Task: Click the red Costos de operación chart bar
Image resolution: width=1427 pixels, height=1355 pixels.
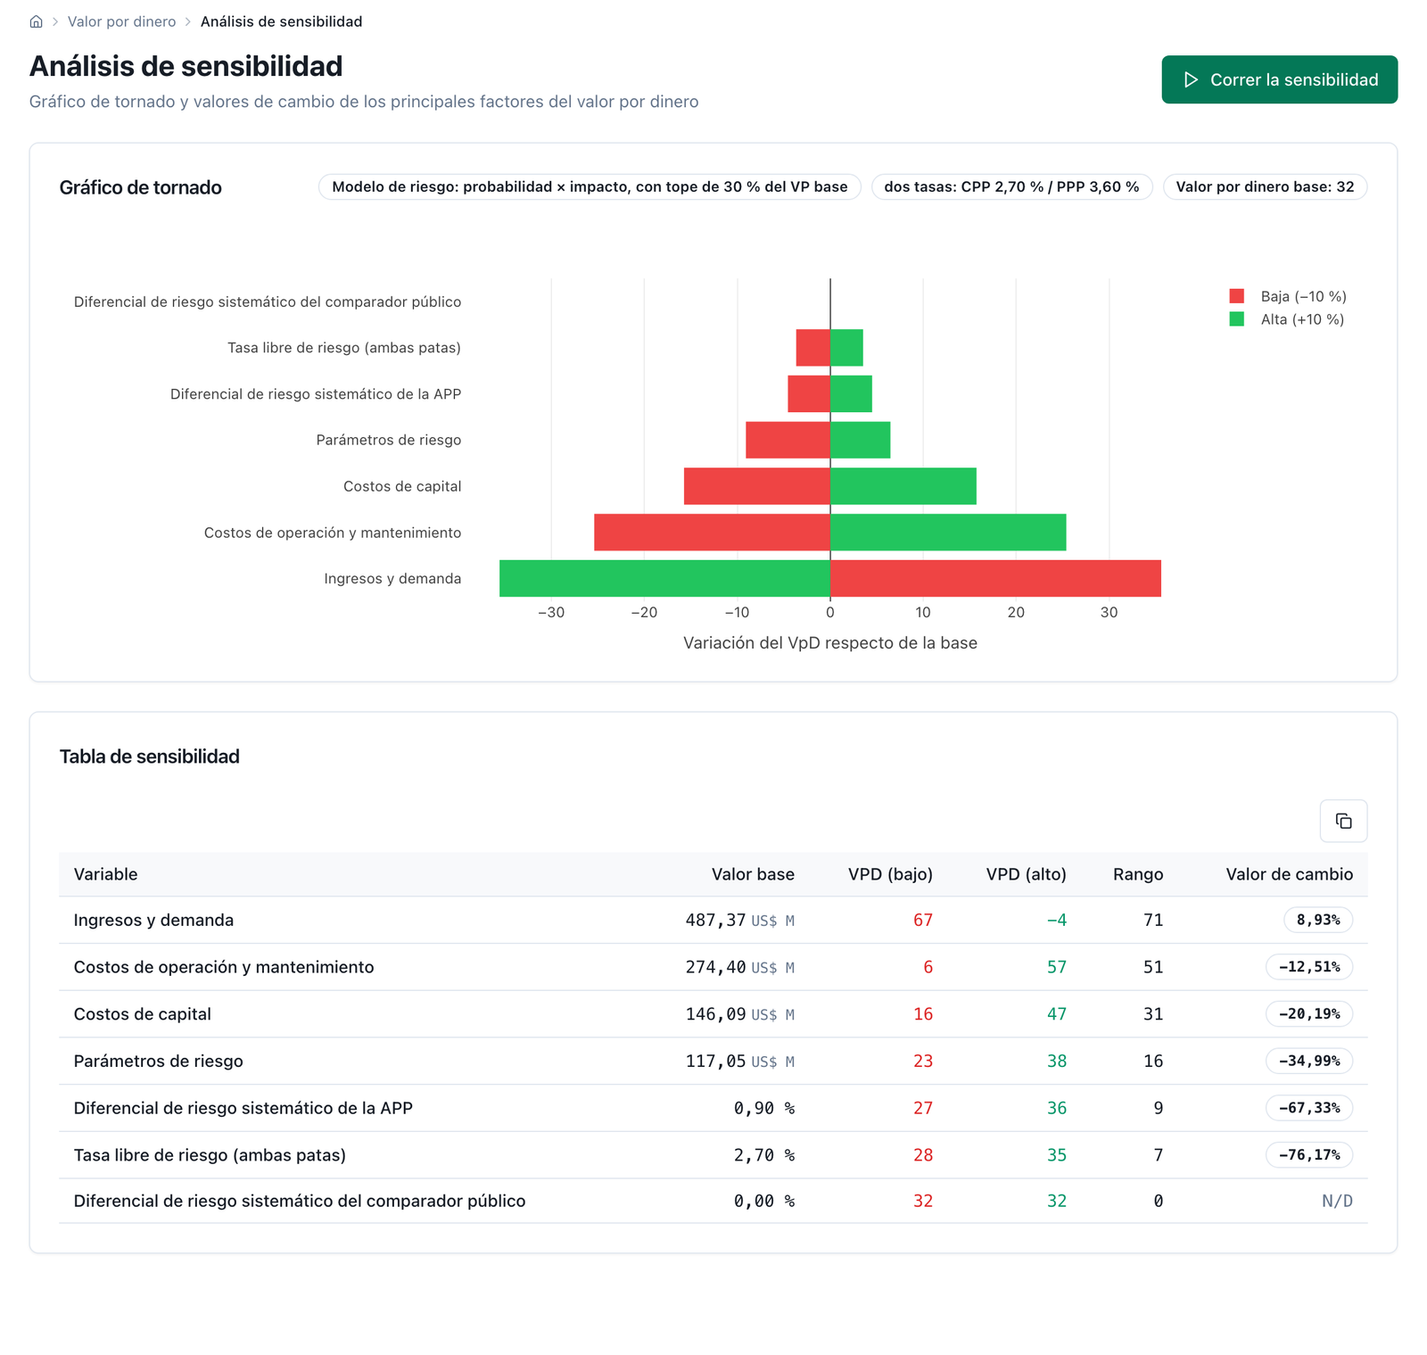Action: click(712, 533)
